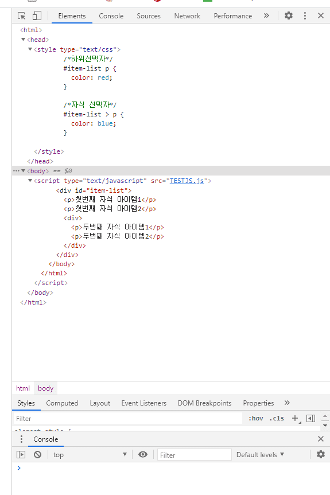Image resolution: width=330 pixels, height=495 pixels.
Task: Focus the console Filter input
Action: coord(194,455)
